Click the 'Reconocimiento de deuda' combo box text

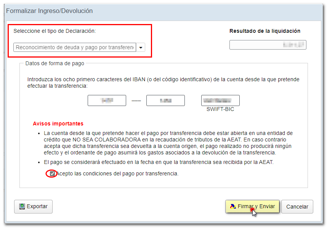(75, 47)
